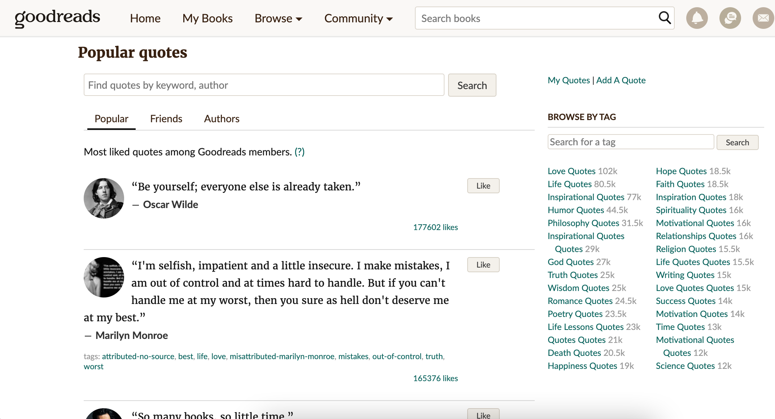The height and width of the screenshot is (419, 775).
Task: Click the Goodreads logo
Action: coord(57,18)
